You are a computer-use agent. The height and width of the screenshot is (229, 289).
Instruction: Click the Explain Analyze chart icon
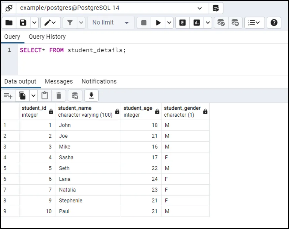[x=197, y=23]
